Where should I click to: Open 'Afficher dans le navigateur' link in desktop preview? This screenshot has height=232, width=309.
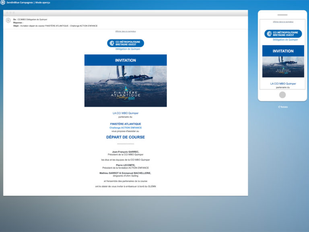pos(126,31)
